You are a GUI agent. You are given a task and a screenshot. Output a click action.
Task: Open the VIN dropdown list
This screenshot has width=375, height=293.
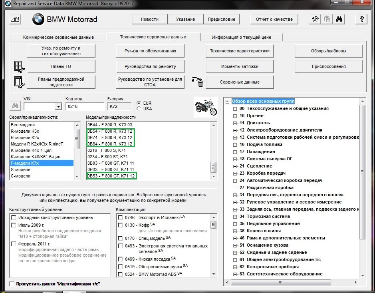(58, 106)
